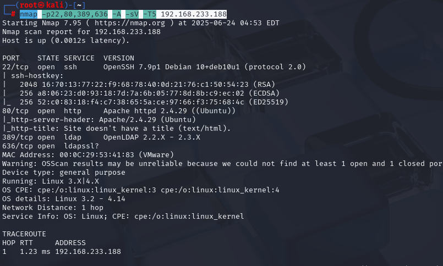Click the -T5 timing flag
Viewport: 443px width, 266px height.
(150, 14)
